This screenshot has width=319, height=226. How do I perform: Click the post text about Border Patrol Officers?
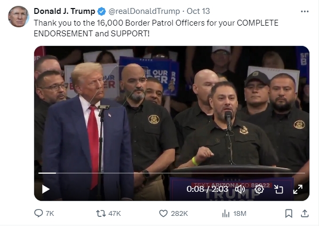pos(156,28)
